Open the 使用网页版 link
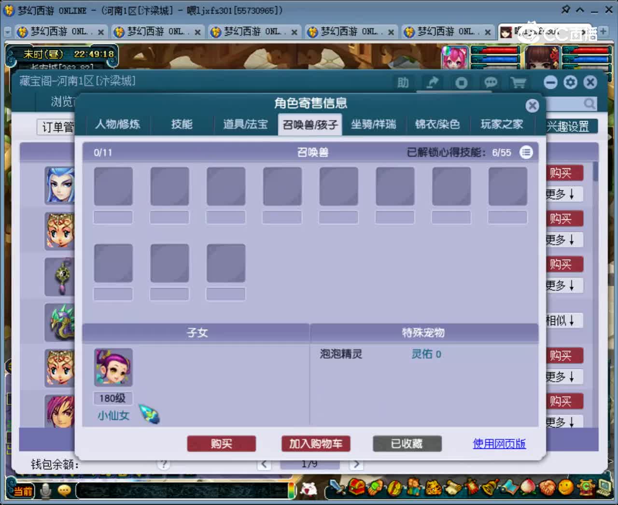The image size is (618, 505). (x=499, y=444)
